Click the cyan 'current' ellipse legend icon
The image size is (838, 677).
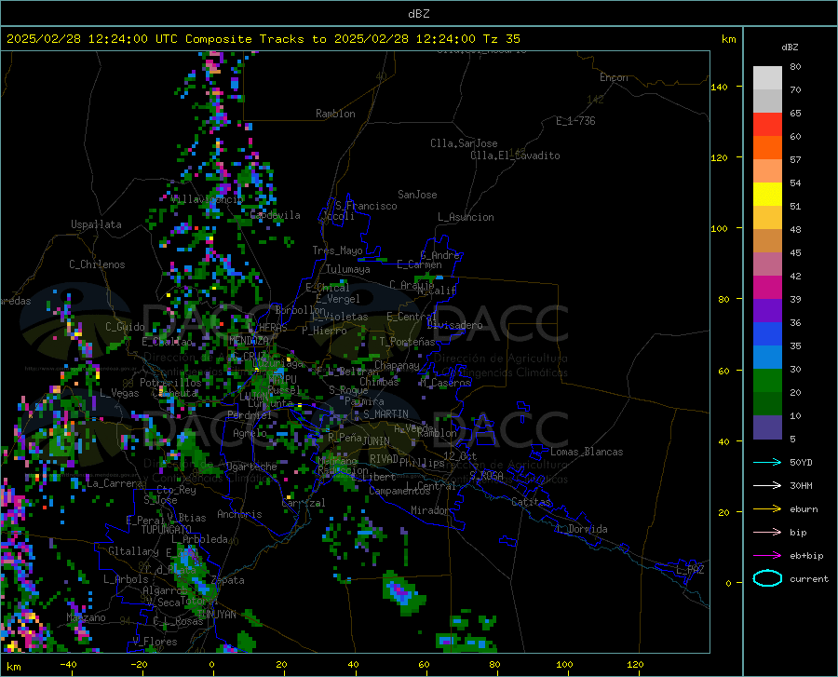(767, 578)
